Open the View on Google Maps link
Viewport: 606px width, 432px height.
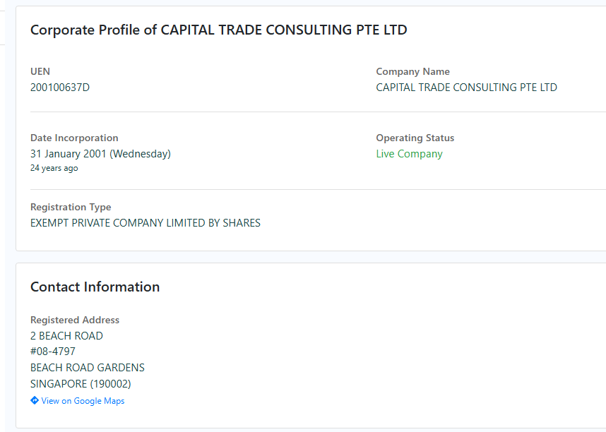click(83, 401)
